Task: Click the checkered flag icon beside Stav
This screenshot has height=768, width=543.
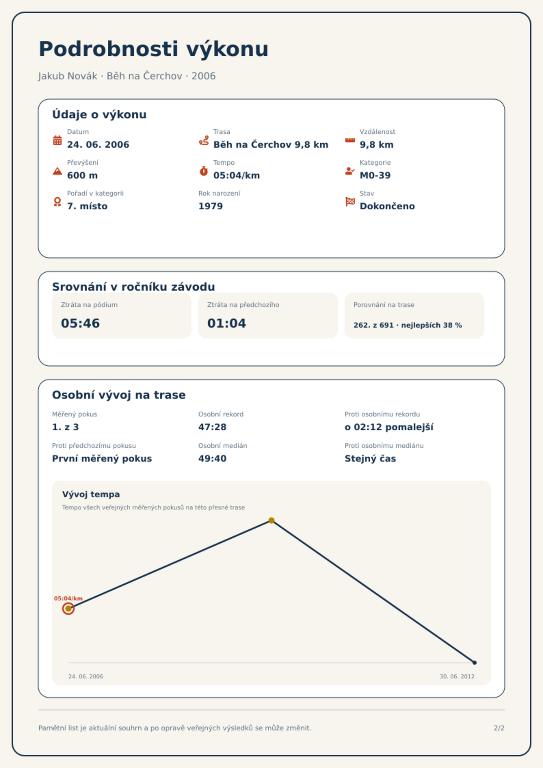Action: (350, 202)
